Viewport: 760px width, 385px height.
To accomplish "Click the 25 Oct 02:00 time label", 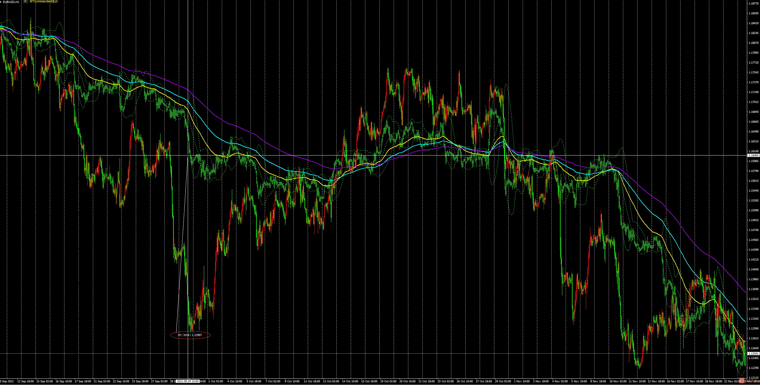I will click(x=445, y=381).
